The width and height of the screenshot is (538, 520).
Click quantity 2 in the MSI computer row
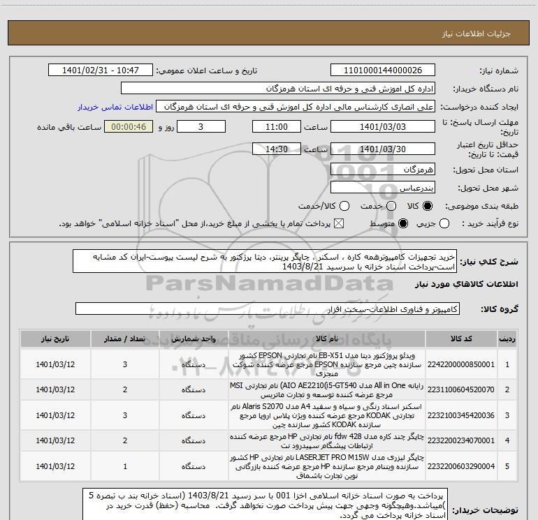point(125,389)
